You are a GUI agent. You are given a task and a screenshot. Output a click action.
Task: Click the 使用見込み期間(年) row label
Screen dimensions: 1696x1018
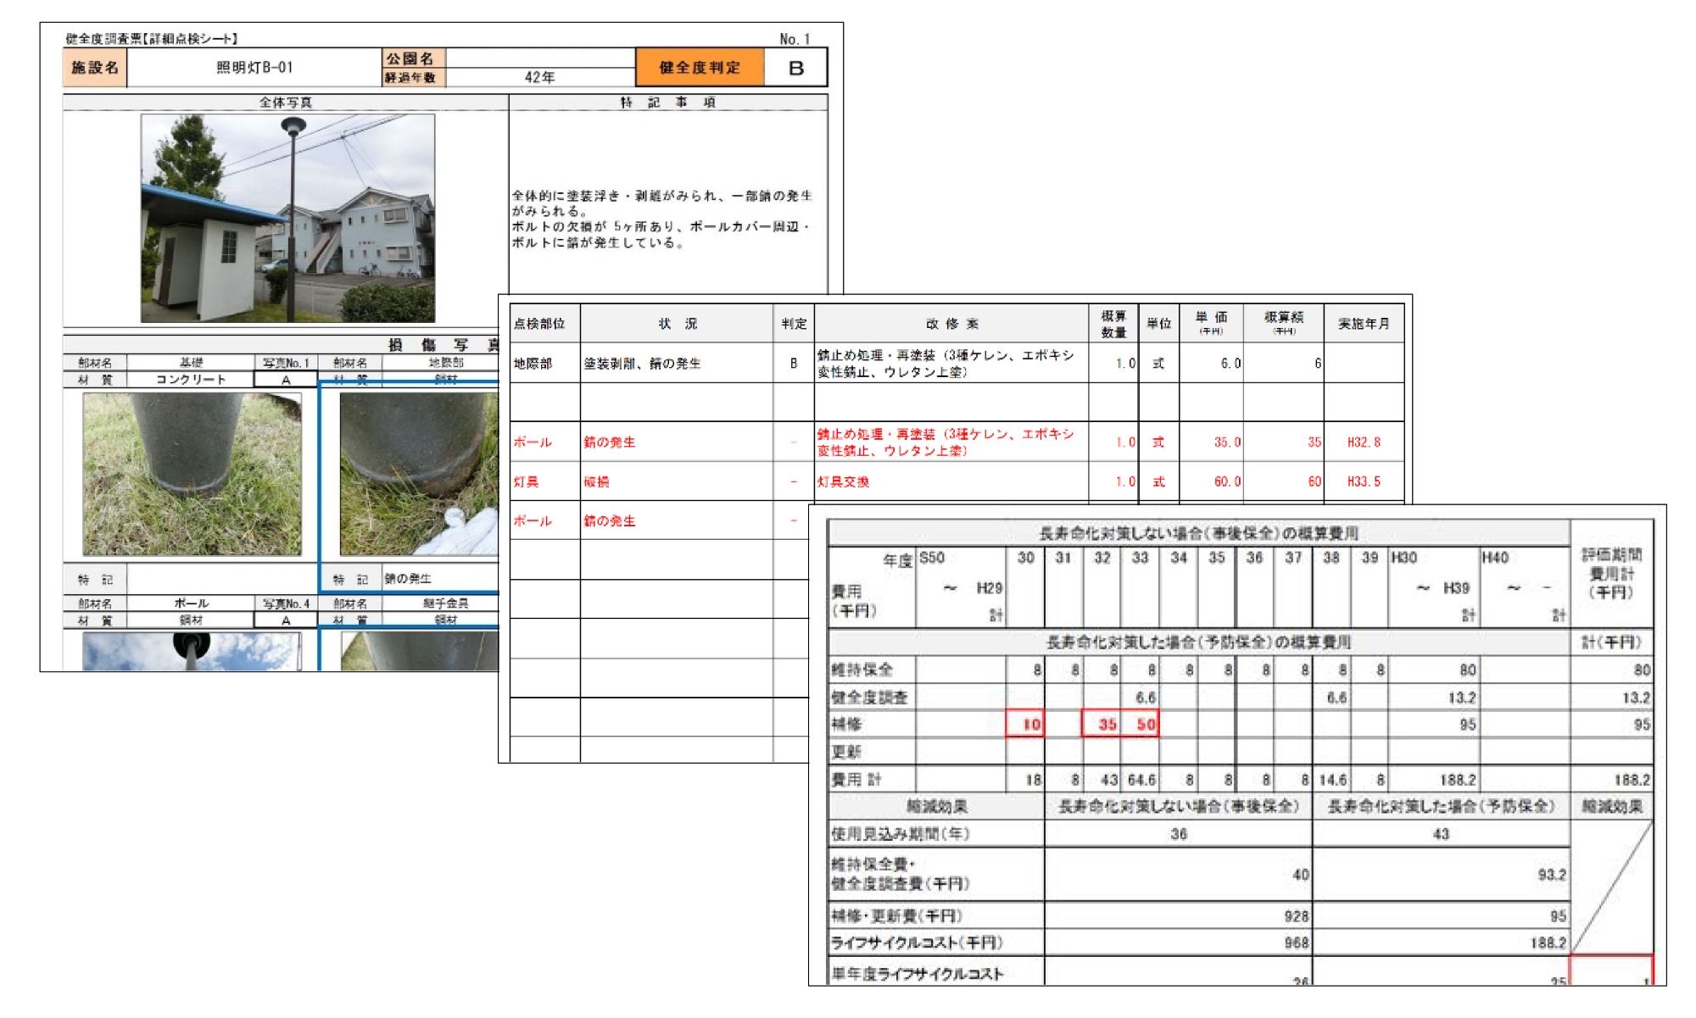936,833
